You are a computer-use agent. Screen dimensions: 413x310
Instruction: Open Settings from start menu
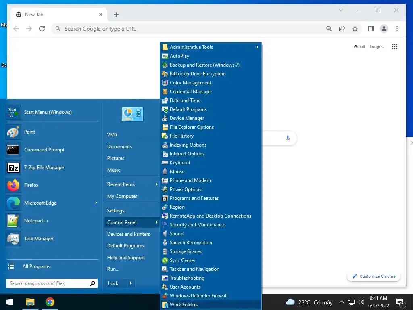(132, 211)
